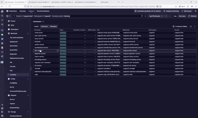Open Deployment in sidebar

tap(14, 42)
